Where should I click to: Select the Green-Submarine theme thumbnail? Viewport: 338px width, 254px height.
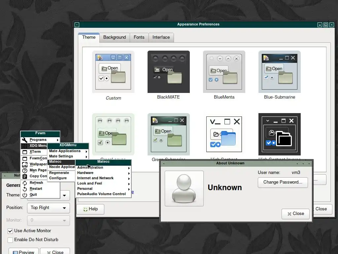point(169,134)
